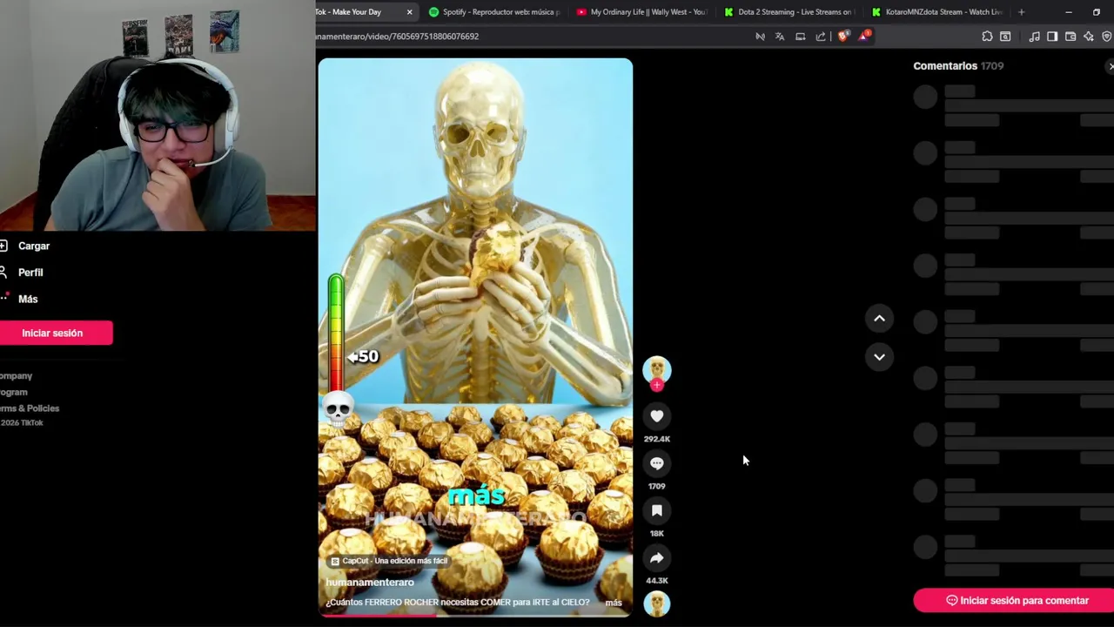Switch to the Spotify Reproductor web tab
Screen dimensions: 1114x627
click(494, 12)
